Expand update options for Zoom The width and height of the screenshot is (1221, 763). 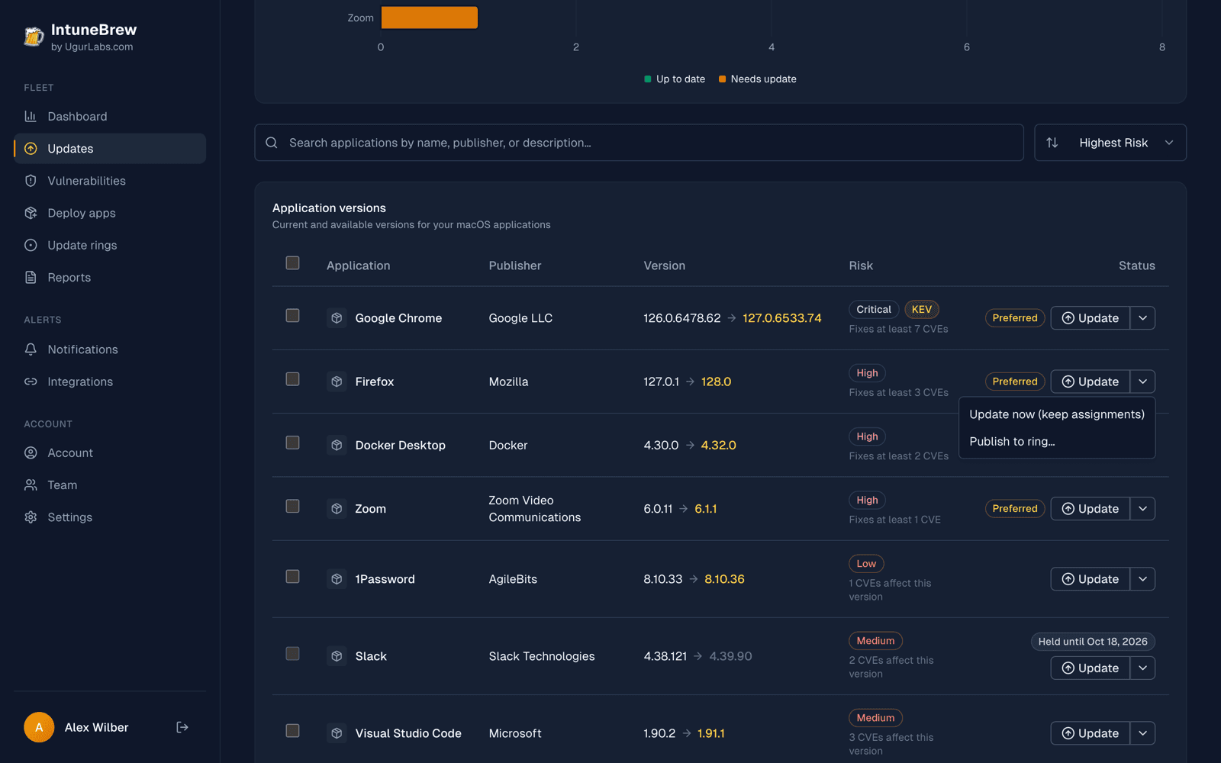[x=1142, y=509]
